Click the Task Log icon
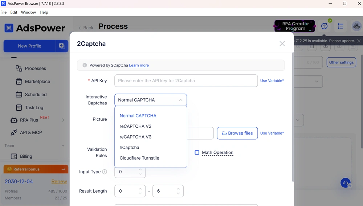This screenshot has height=206, width=363. pyautogui.click(x=19, y=107)
